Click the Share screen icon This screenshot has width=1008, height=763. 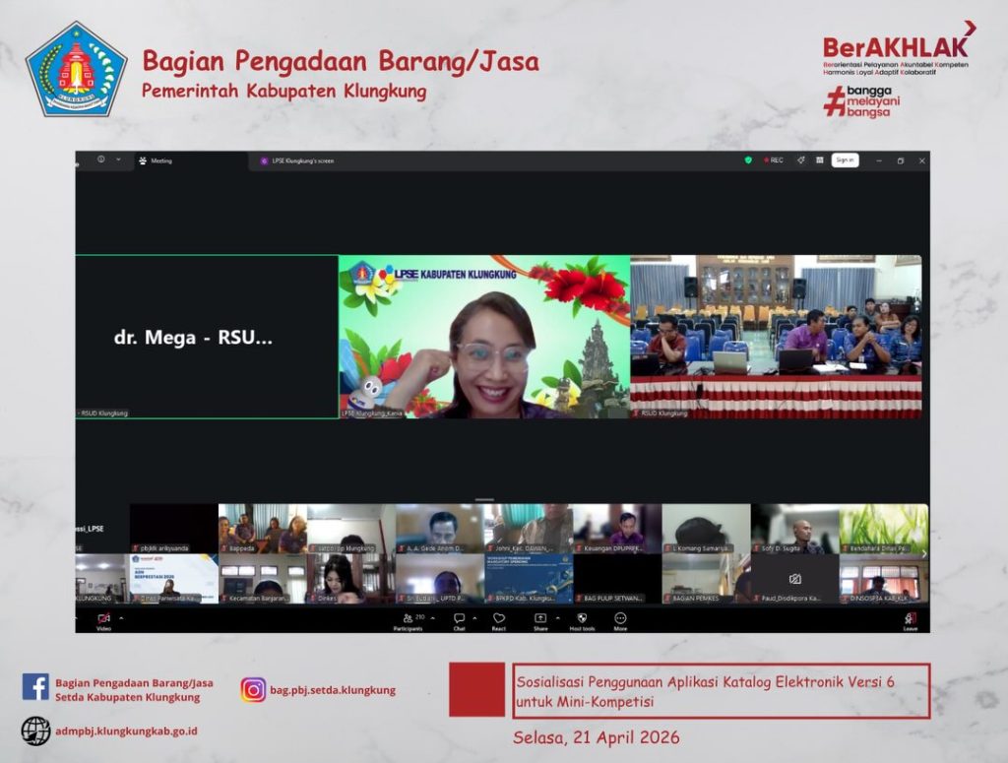coord(540,619)
